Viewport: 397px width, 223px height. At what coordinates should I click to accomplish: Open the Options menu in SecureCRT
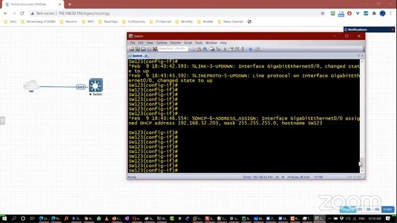pyautogui.click(x=161, y=43)
